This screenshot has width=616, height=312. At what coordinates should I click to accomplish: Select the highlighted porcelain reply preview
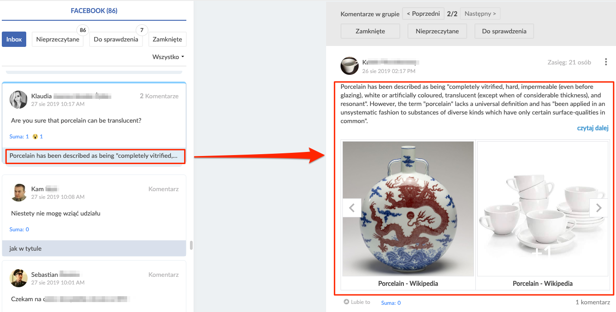93,156
